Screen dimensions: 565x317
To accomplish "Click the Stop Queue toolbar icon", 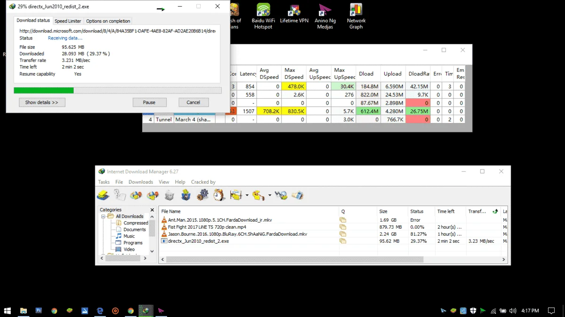I will pos(258,195).
